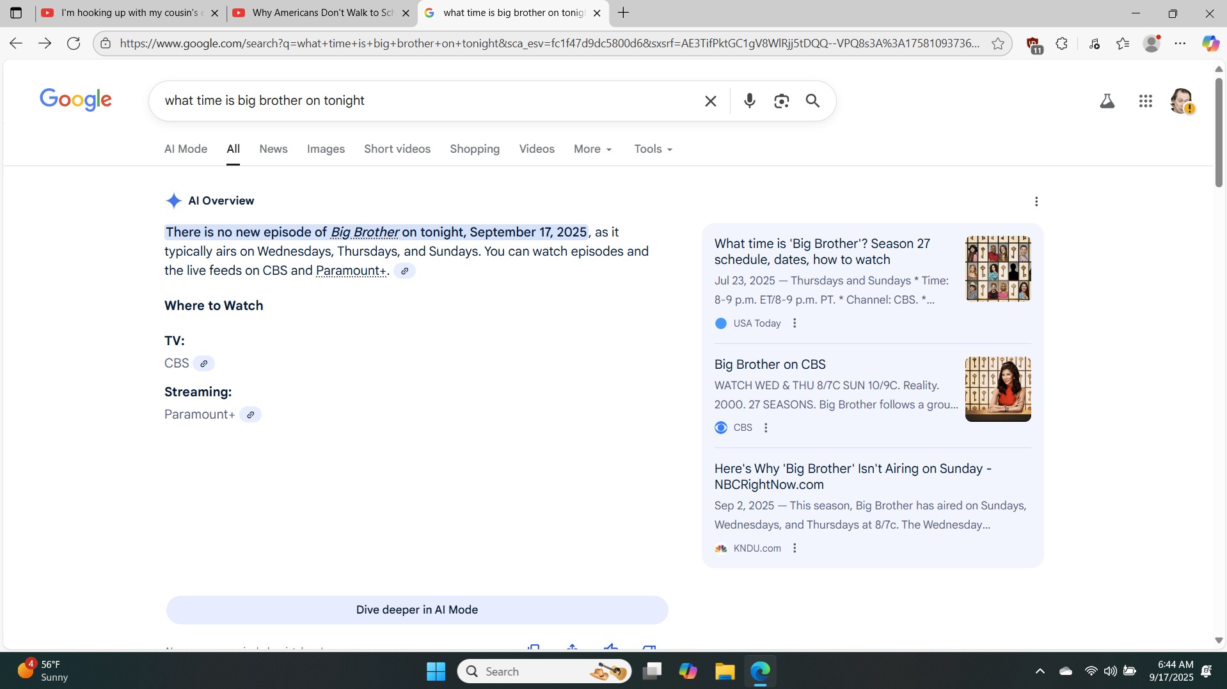1227x689 pixels.
Task: Clear the search box with X icon
Action: tap(710, 101)
